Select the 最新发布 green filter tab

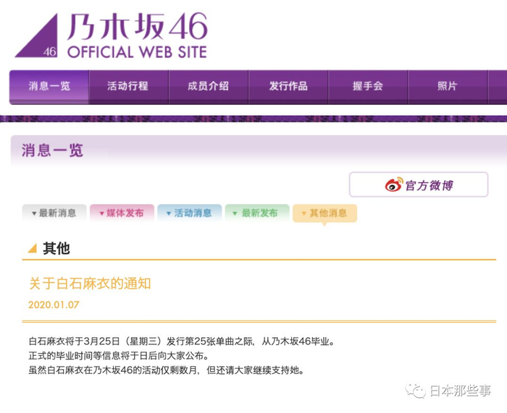[x=257, y=213]
